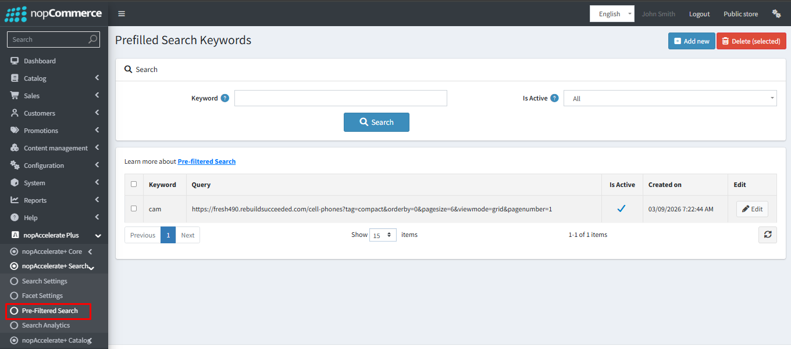Open the Public store menu link
Image resolution: width=791 pixels, height=349 pixels.
tap(740, 14)
